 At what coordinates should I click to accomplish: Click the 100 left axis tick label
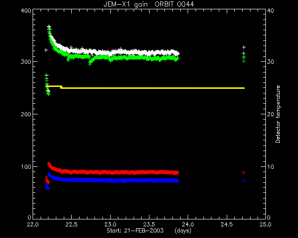tap(26, 167)
